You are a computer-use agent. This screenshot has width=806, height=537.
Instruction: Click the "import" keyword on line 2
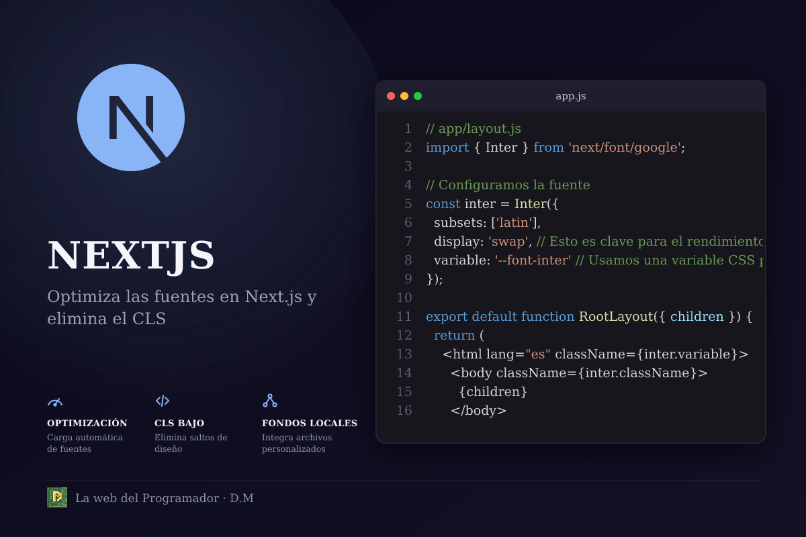coord(447,148)
